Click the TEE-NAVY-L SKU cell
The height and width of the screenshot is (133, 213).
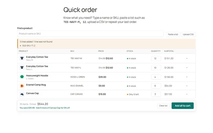[76, 67]
